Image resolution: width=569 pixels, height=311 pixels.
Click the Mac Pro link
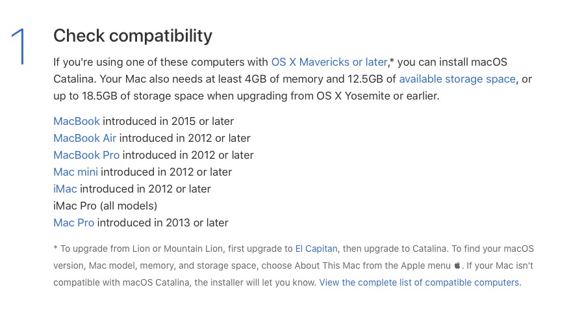[x=74, y=223]
